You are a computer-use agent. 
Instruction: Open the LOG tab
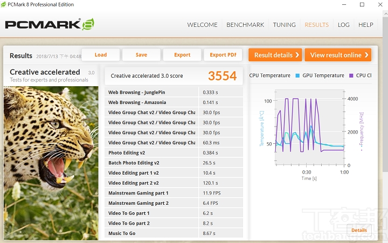click(343, 25)
